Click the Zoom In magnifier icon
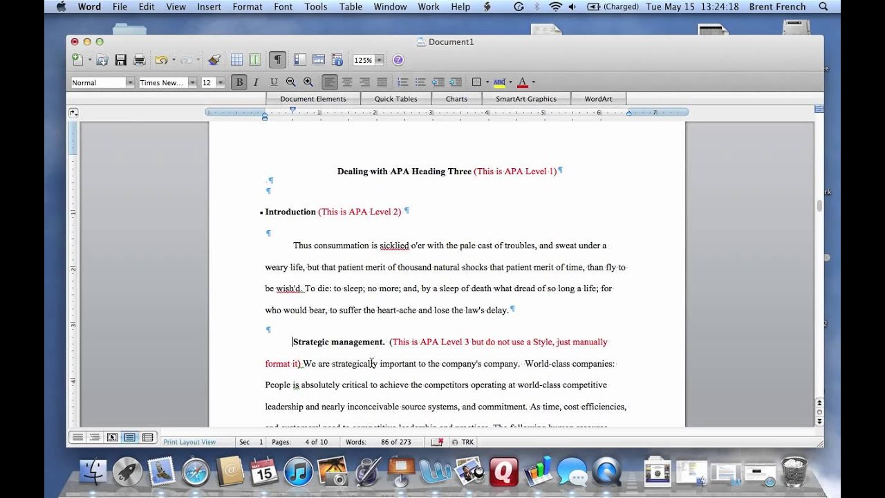Image resolution: width=885 pixels, height=498 pixels. tap(308, 82)
